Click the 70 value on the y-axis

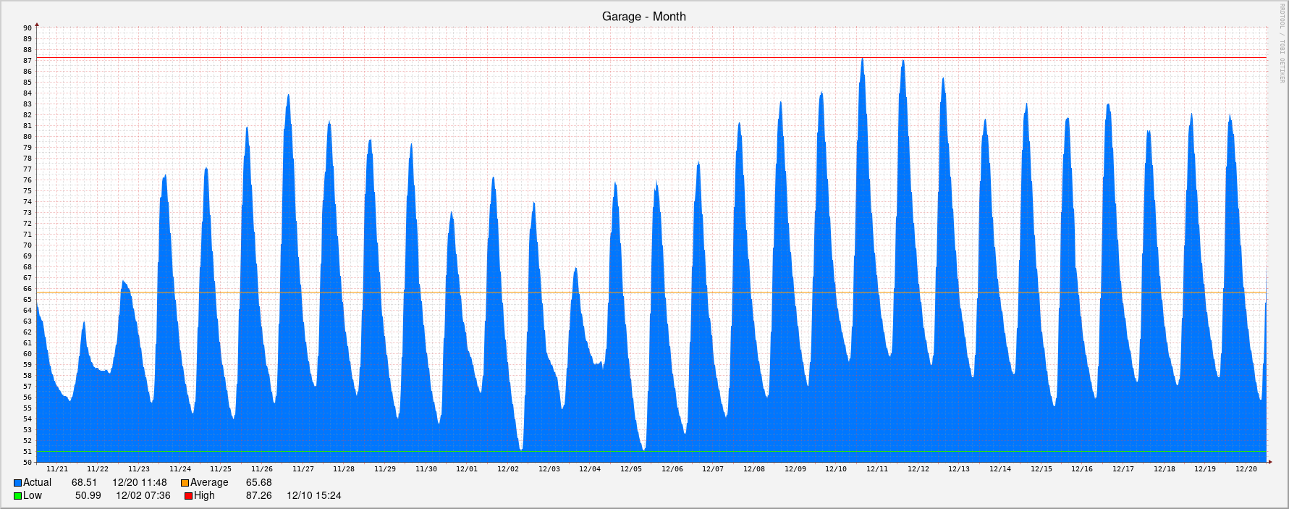28,245
